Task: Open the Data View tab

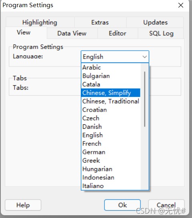Action: 72,33
